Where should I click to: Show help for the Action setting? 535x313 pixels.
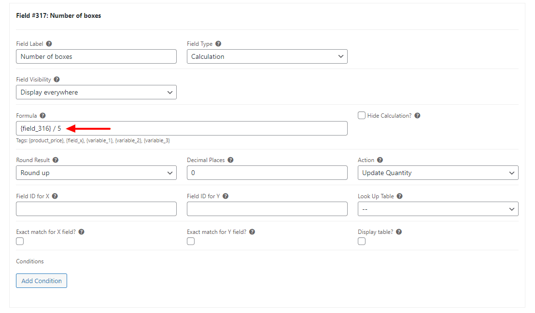380,160
